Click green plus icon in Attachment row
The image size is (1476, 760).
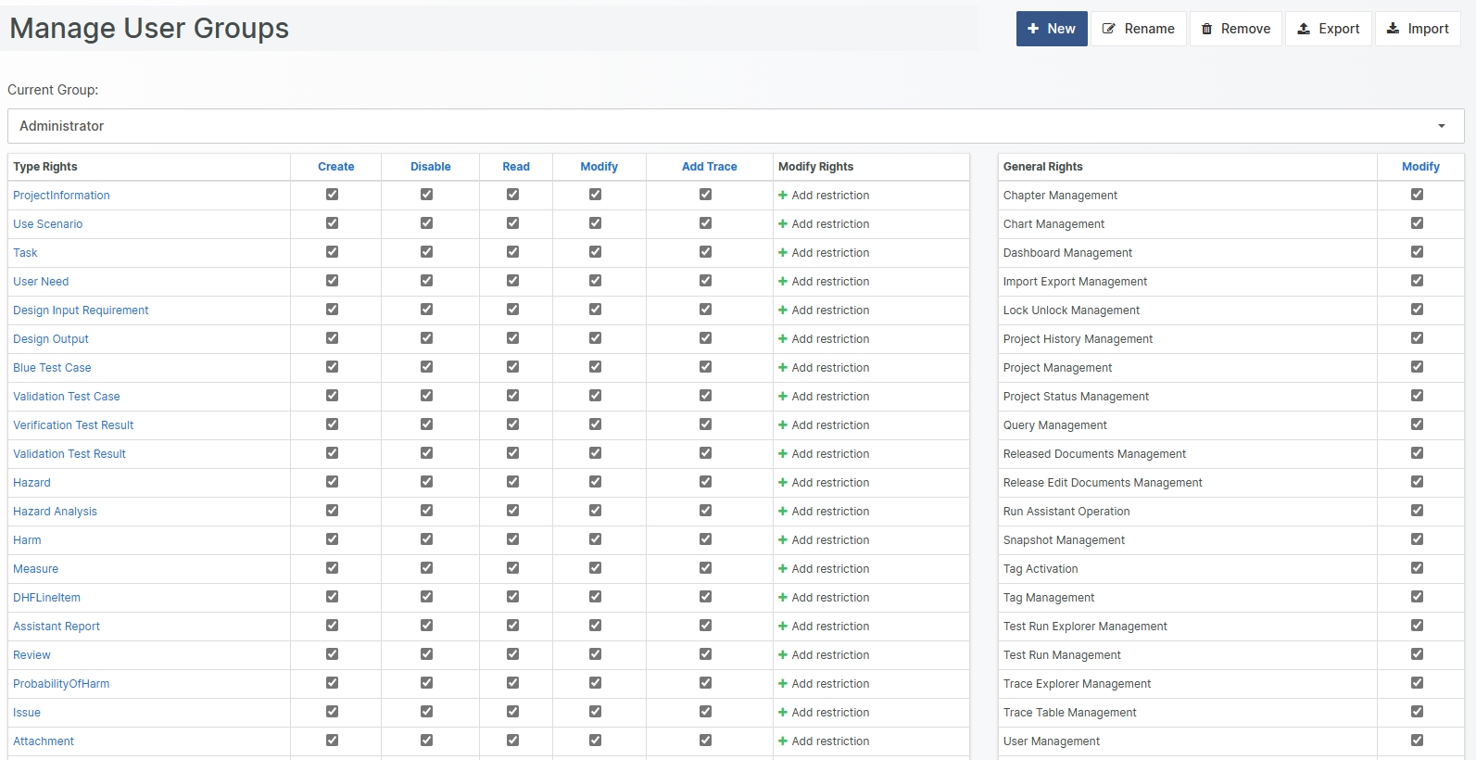[x=783, y=741]
